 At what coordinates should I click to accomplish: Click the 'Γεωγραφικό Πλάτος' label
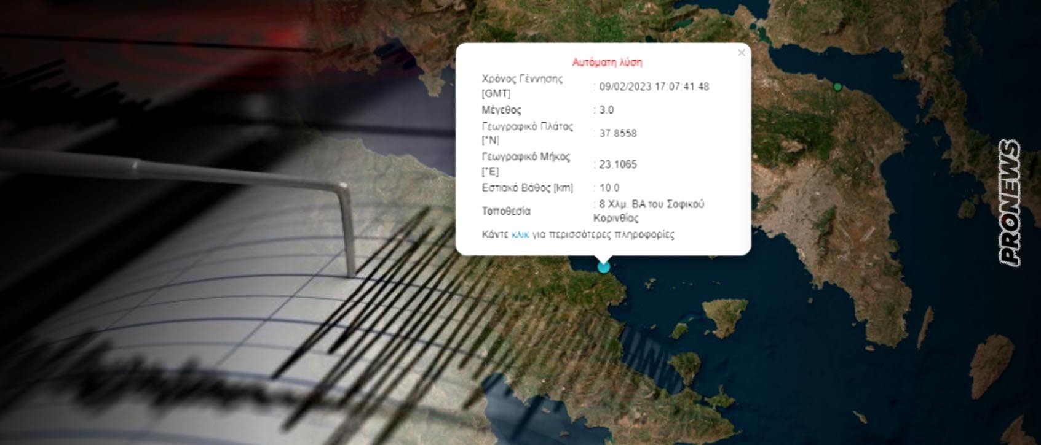pyautogui.click(x=527, y=133)
